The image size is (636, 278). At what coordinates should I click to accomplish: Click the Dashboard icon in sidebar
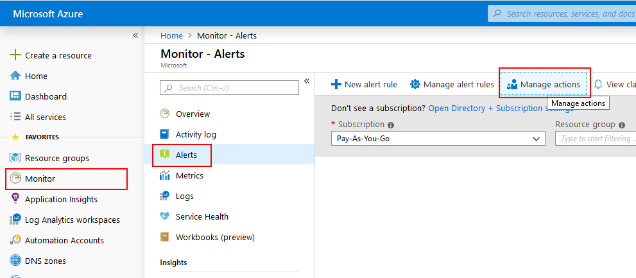[x=15, y=96]
